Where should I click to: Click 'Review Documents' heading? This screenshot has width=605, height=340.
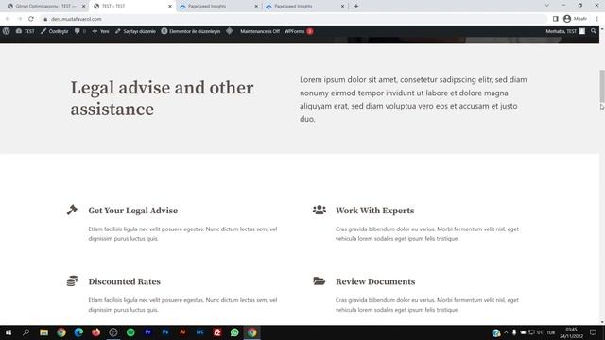375,281
